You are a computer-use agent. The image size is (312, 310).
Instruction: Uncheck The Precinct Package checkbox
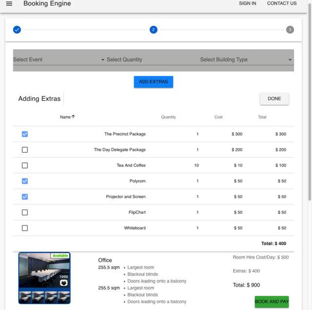(25, 134)
